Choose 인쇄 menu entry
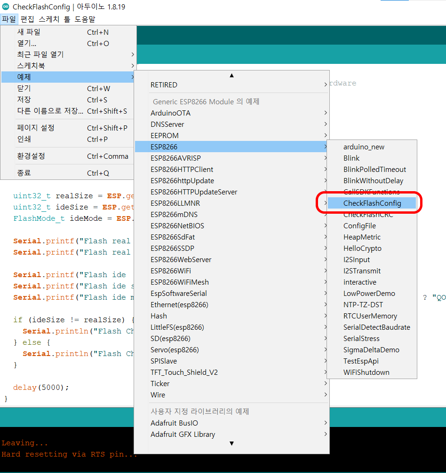 click(x=68, y=139)
